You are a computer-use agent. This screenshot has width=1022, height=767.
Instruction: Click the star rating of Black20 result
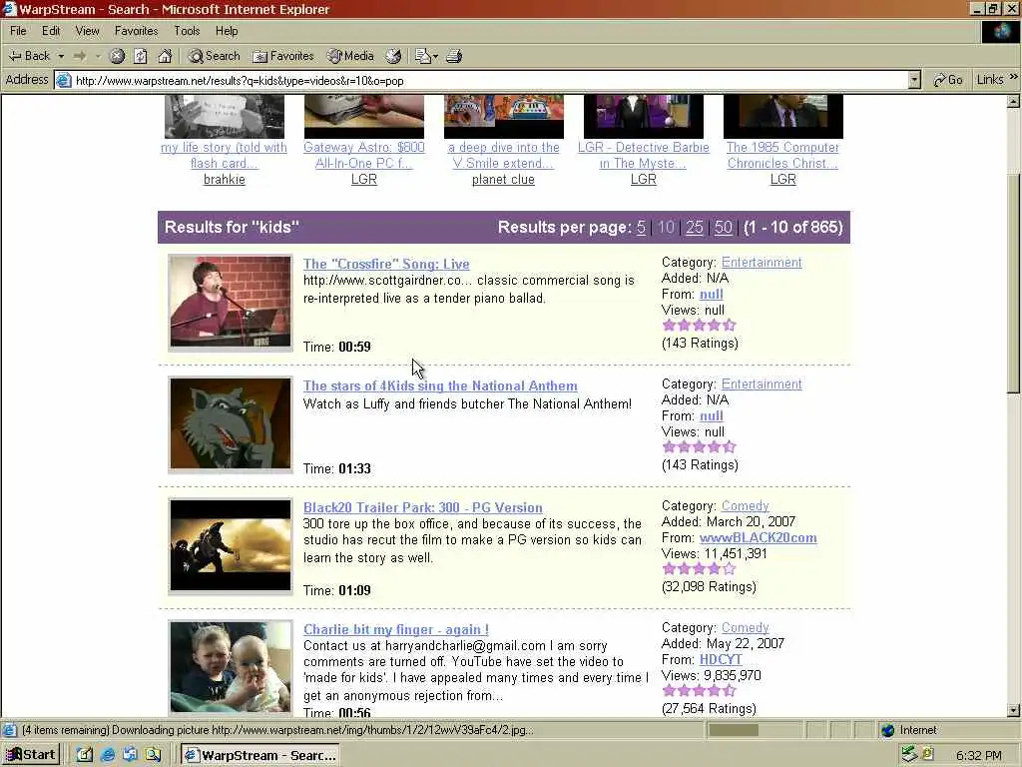699,569
